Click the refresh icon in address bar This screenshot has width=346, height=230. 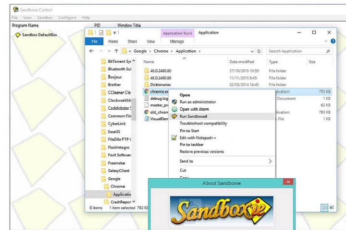coord(259,51)
